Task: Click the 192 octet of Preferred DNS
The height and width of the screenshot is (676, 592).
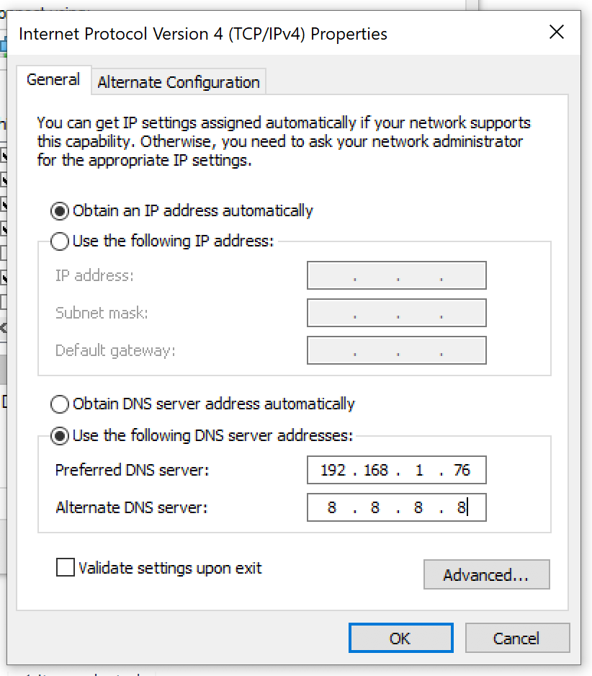Action: click(x=333, y=471)
